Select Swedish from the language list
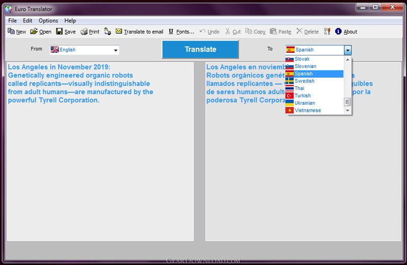407x265 pixels. [314, 81]
